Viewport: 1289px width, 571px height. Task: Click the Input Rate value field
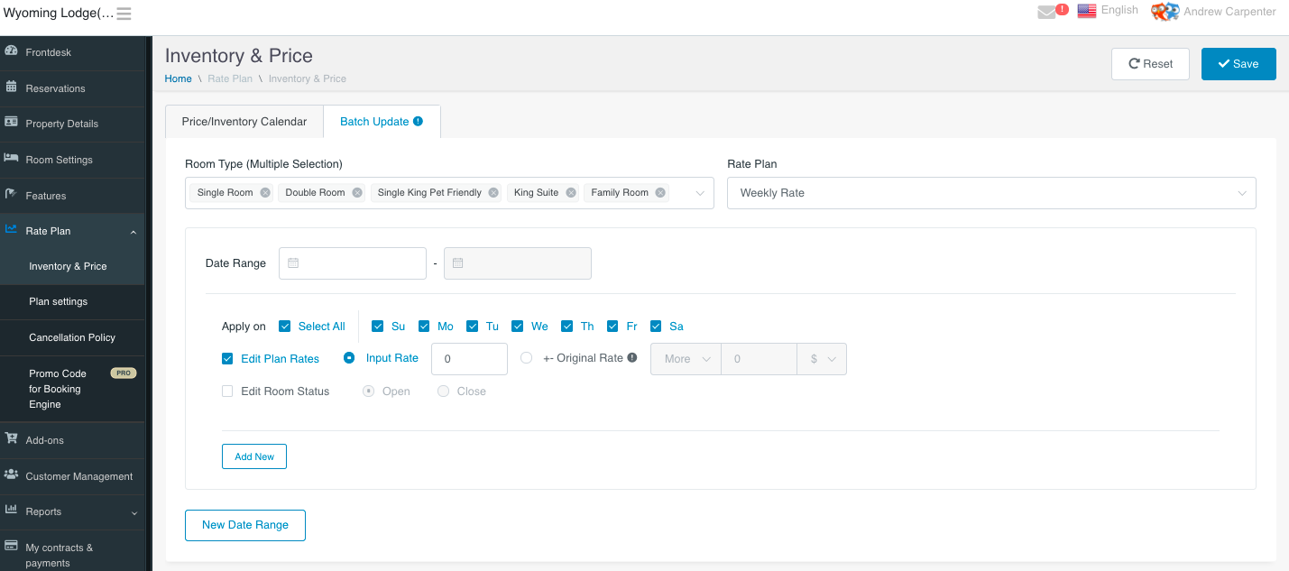pyautogui.click(x=469, y=359)
